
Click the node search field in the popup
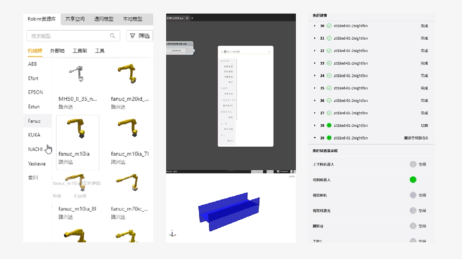pos(245,51)
